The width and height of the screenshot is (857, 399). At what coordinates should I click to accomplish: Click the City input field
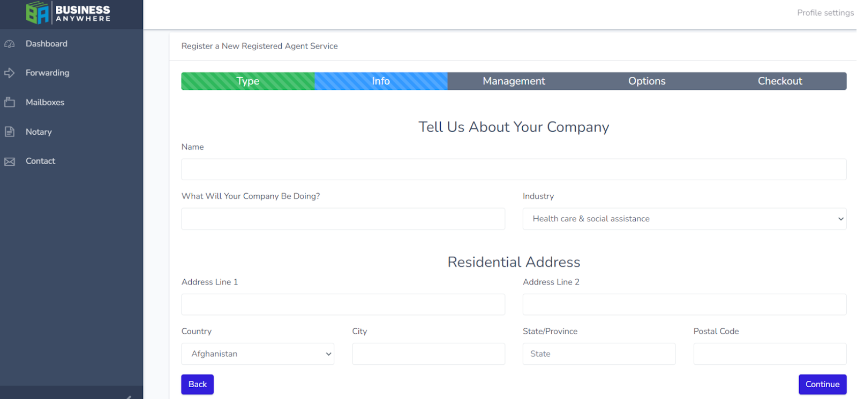tap(428, 354)
